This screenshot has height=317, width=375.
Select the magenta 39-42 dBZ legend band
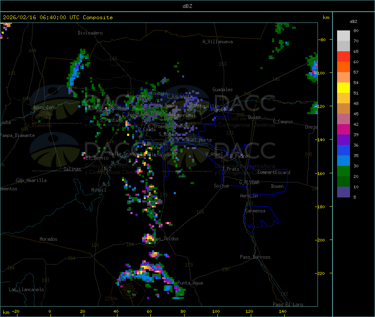(x=343, y=129)
